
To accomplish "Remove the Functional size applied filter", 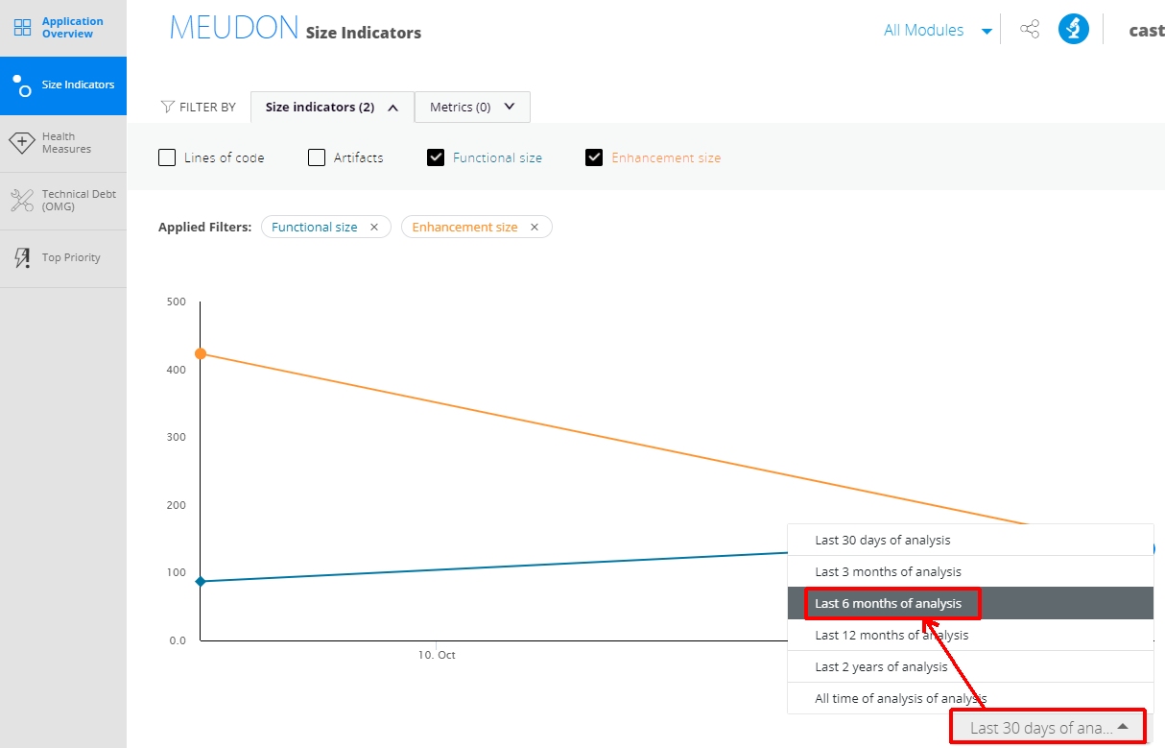I will tap(374, 228).
